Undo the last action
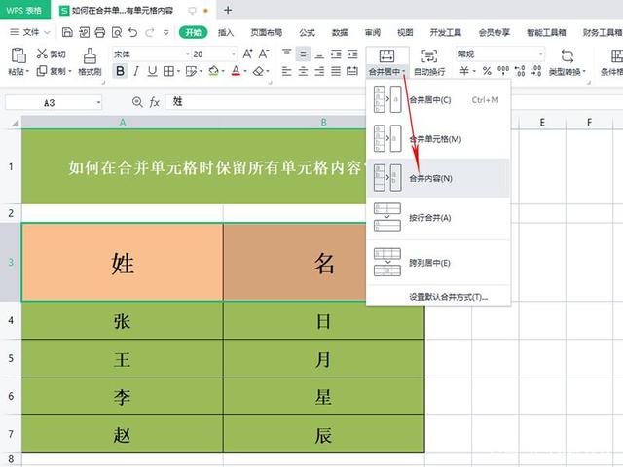Image resolution: width=623 pixels, height=467 pixels. [x=133, y=32]
